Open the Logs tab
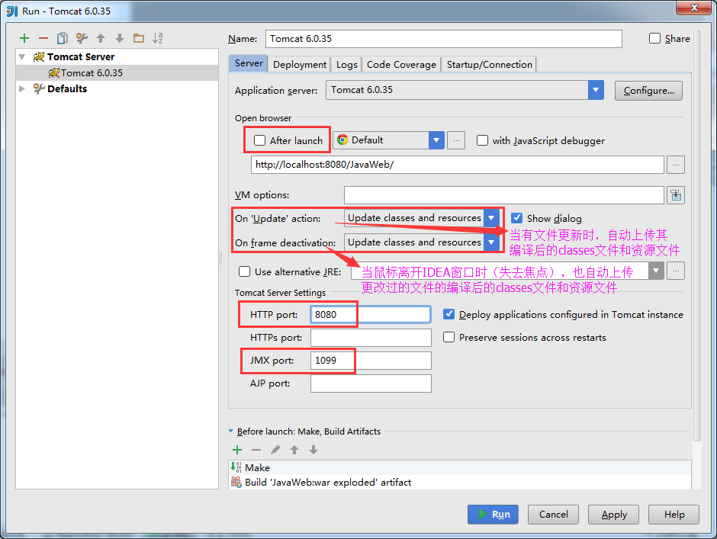717x539 pixels. [x=346, y=65]
